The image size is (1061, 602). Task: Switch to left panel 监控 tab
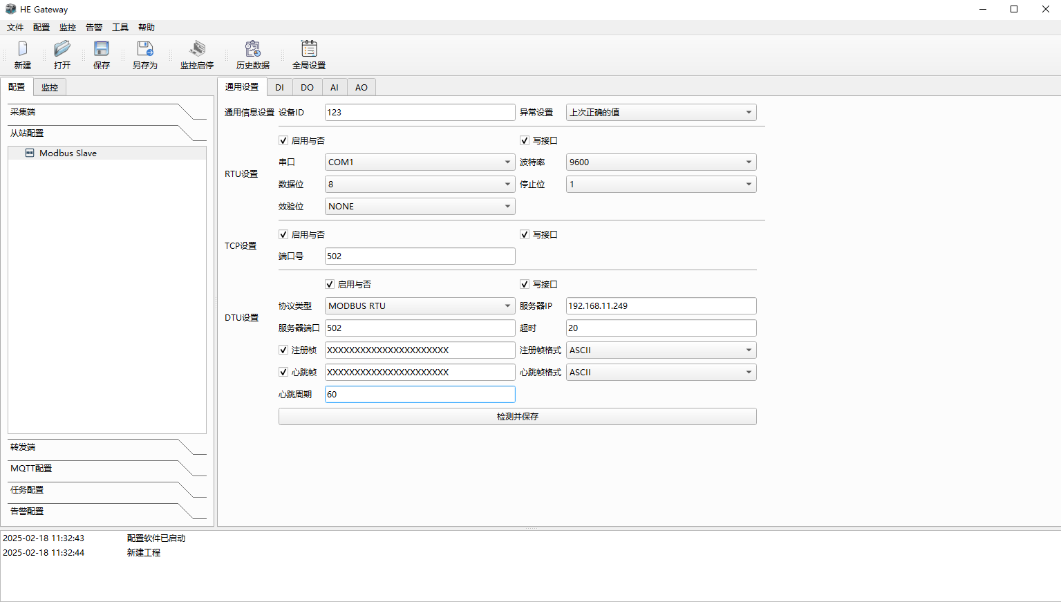(x=50, y=87)
